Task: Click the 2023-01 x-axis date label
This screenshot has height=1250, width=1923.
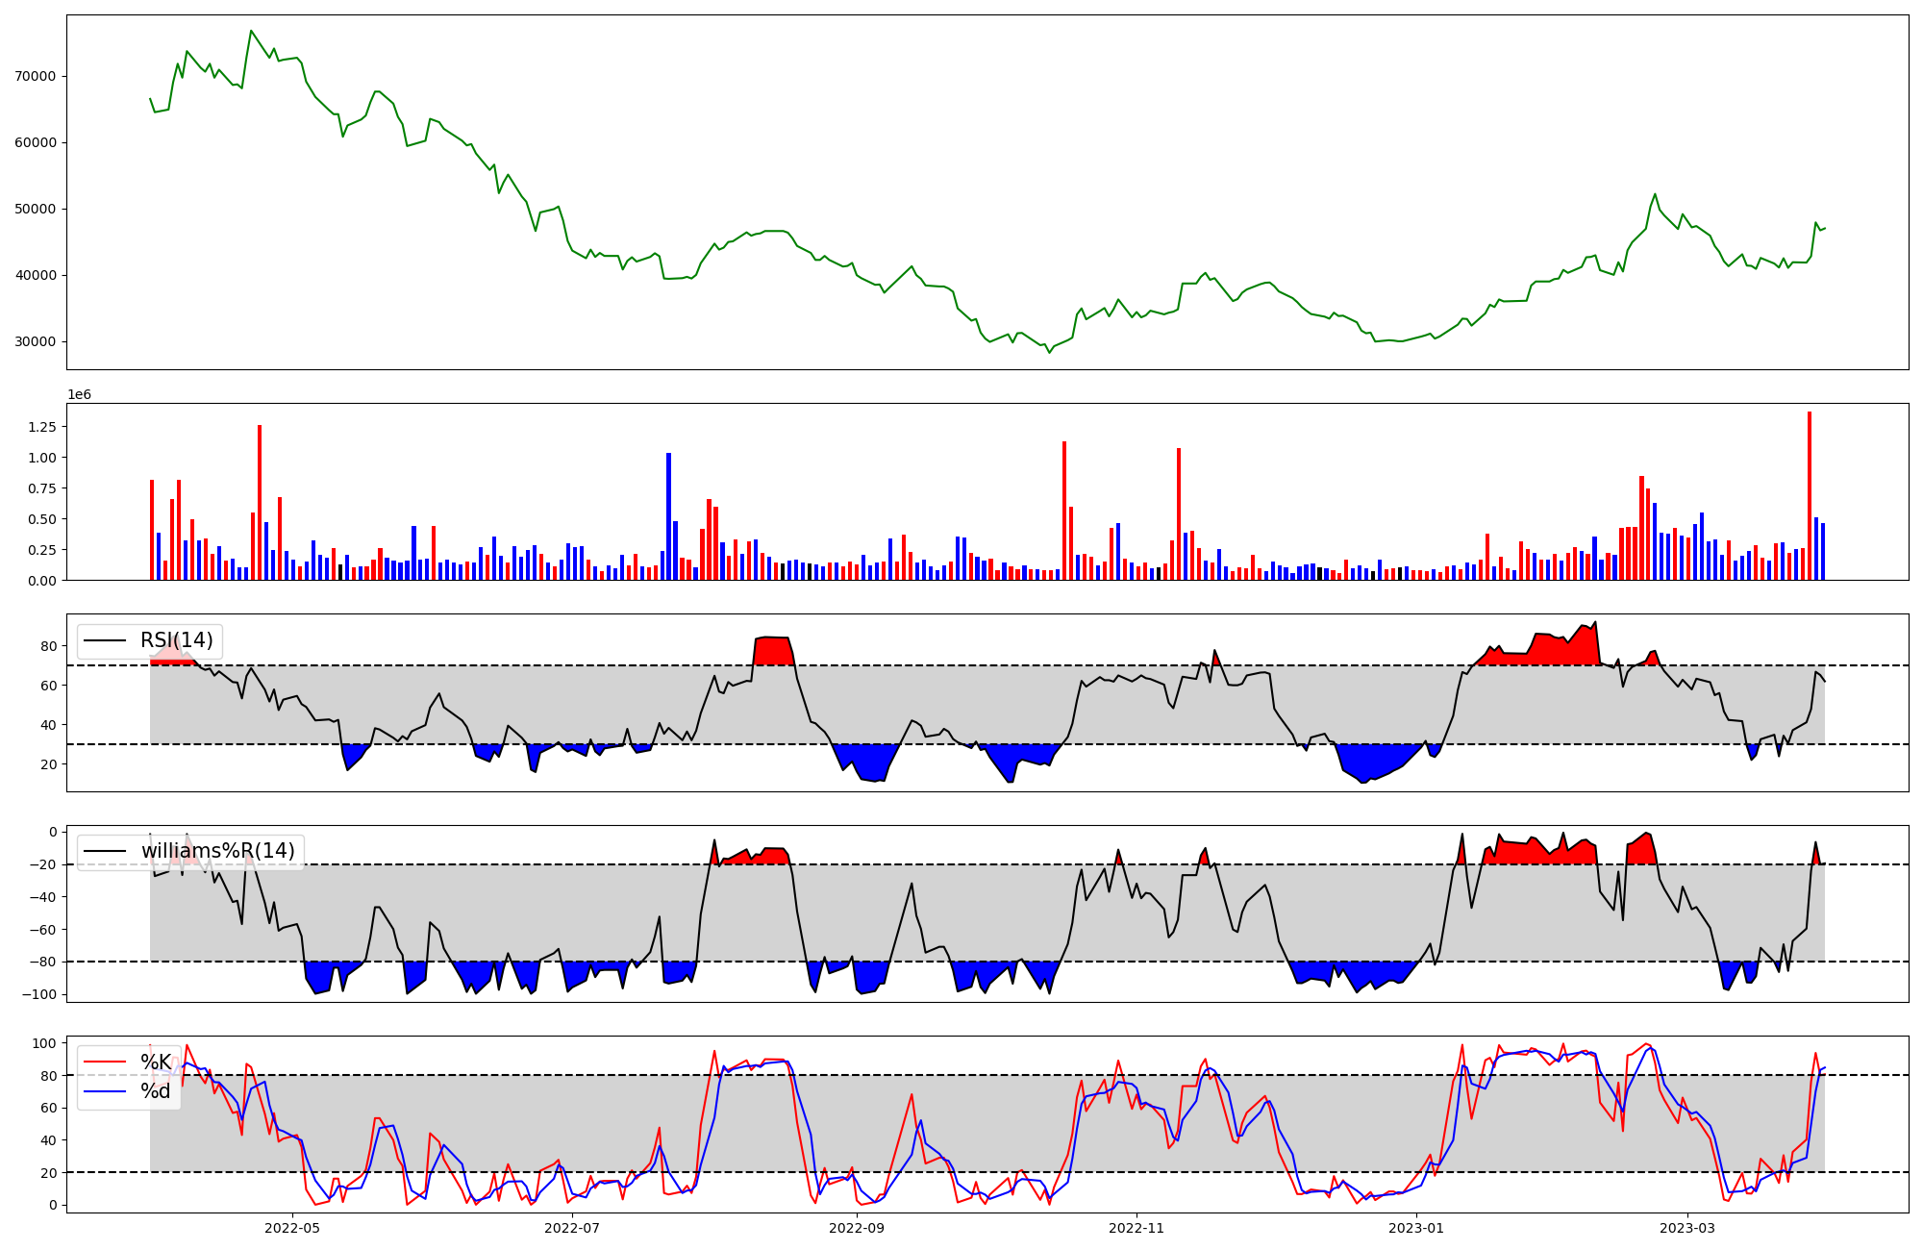Action: coord(1416,1227)
